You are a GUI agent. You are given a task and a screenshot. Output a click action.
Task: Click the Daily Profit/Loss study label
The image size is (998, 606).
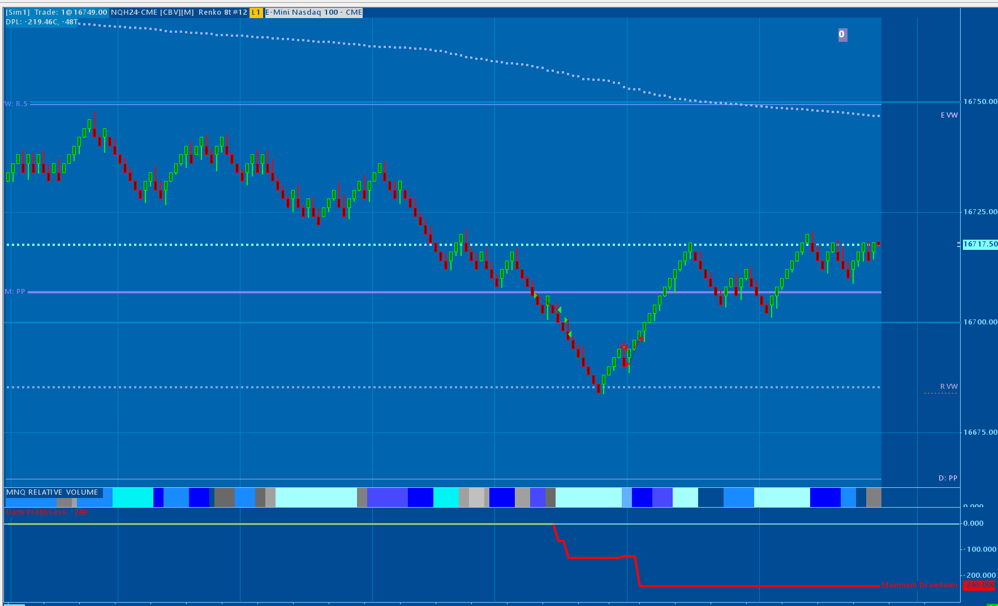coord(46,512)
